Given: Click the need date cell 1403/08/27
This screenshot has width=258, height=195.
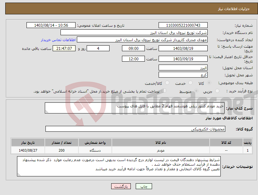Looking at the screenshot, I should (28, 150).
